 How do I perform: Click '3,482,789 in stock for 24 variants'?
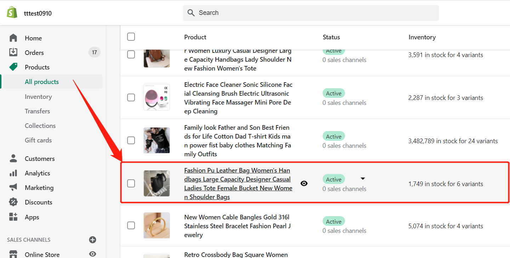(x=453, y=141)
